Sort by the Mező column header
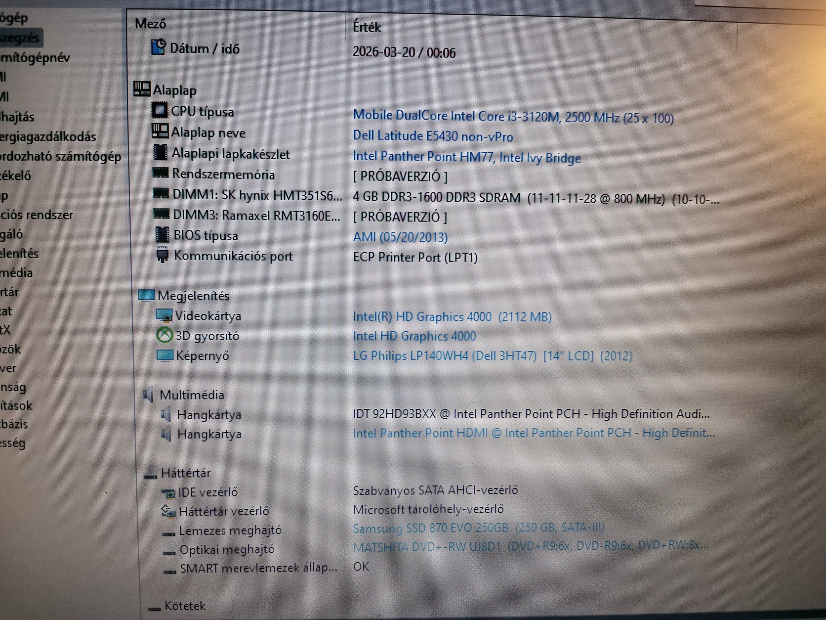This screenshot has height=620, width=826. [x=151, y=23]
